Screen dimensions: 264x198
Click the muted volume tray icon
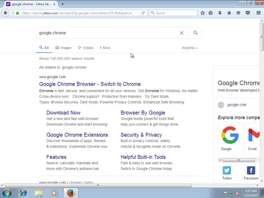[x=238, y=193]
